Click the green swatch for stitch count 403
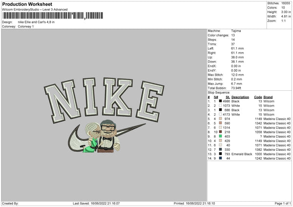The image size is (293, 207). (221, 136)
